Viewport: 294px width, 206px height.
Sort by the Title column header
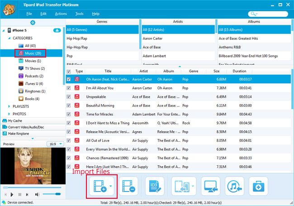pyautogui.click(x=108, y=71)
